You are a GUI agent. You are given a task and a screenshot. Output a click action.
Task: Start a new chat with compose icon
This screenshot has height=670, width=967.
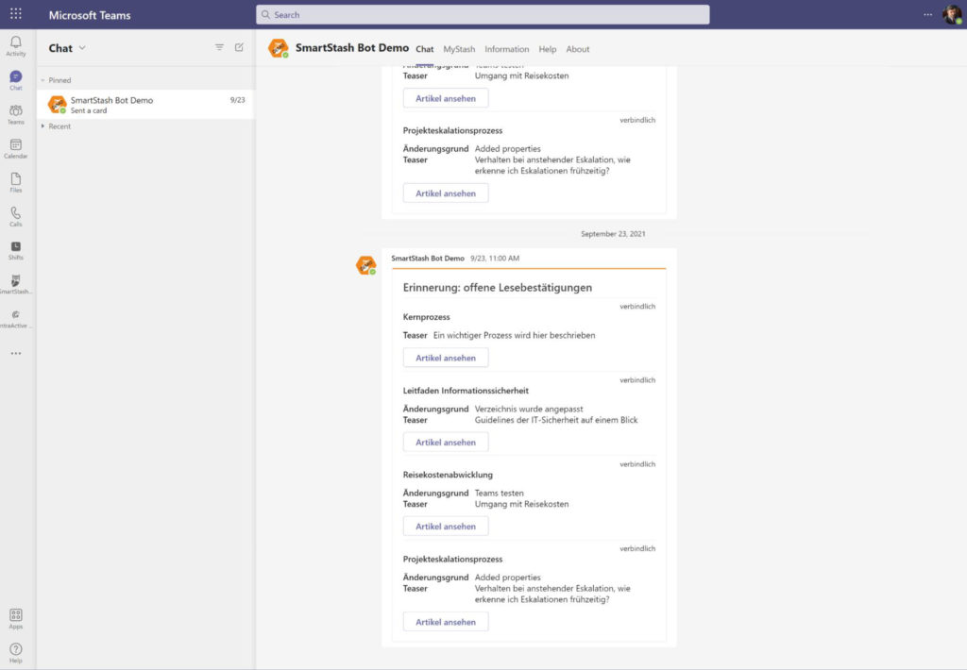point(239,47)
